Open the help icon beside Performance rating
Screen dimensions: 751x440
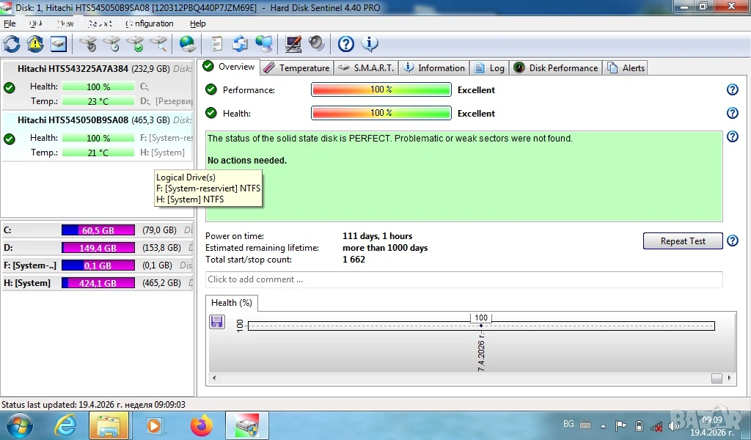tap(731, 89)
